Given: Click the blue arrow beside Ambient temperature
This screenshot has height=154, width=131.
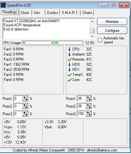Looking at the screenshot, I should [x=69, y=54].
